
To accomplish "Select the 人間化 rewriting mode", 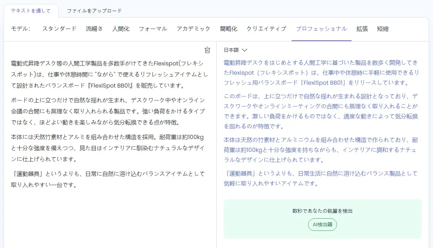I will (x=121, y=29).
